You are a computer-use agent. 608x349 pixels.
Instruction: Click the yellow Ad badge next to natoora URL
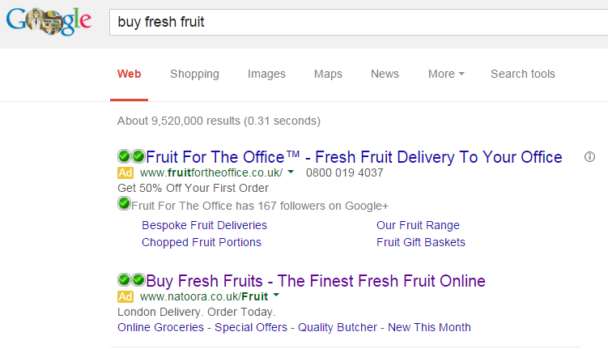125,296
